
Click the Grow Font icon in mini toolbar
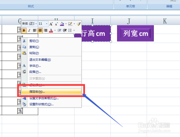pyautogui.click(x=51, y=24)
